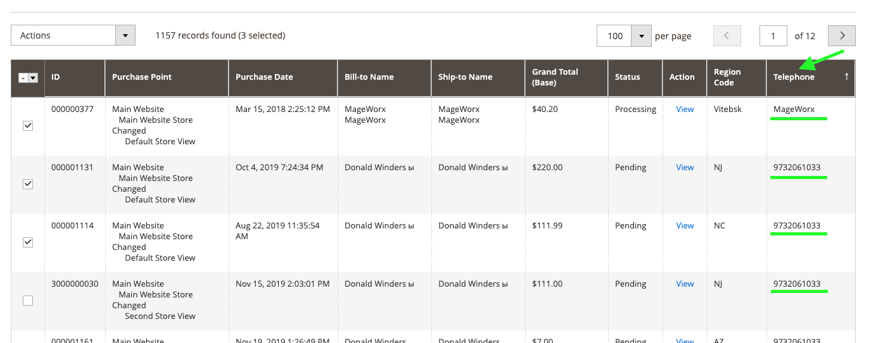The image size is (871, 343).
Task: Expand the per page size dropdown
Action: pos(642,36)
